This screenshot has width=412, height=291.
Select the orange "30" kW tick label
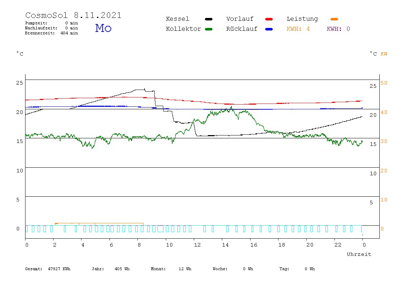[x=384, y=142]
